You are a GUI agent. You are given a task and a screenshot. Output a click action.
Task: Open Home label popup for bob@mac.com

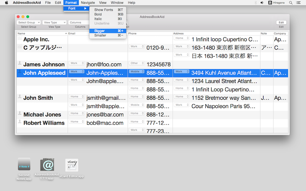[x=77, y=121]
